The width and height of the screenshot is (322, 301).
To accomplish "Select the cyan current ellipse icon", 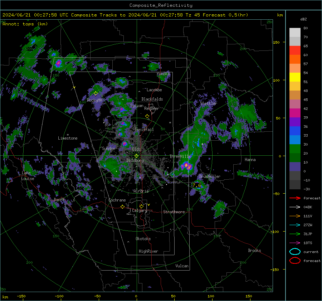I will pos(295,252).
